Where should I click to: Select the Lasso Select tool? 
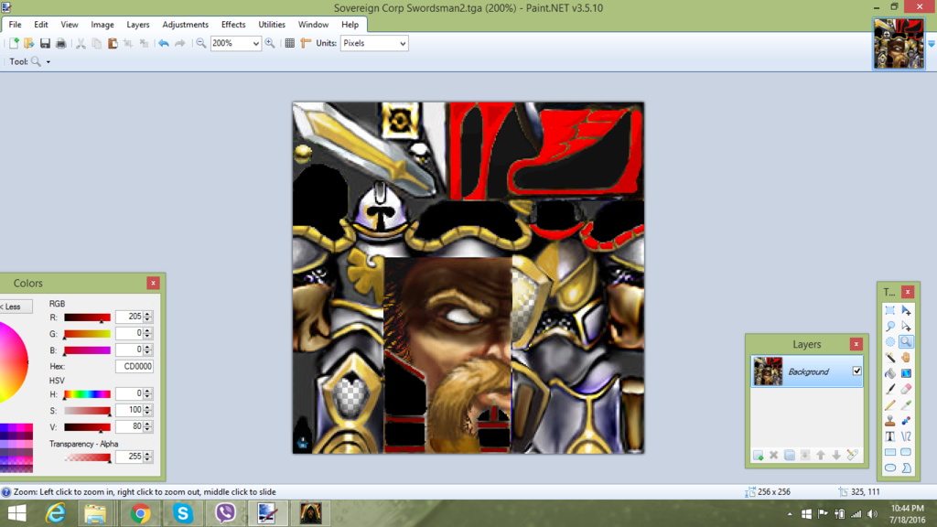coord(890,327)
